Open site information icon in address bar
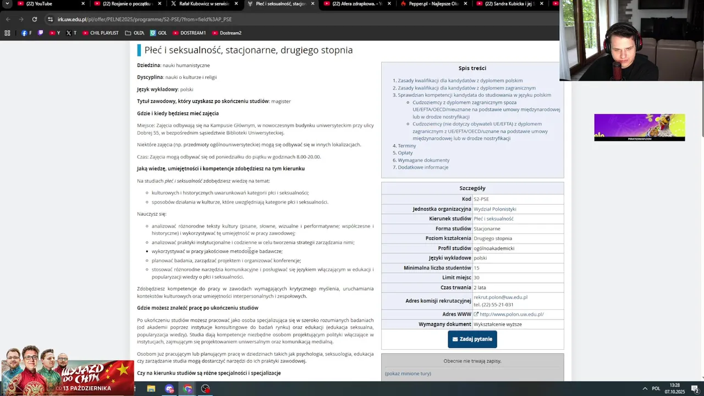The width and height of the screenshot is (704, 396). pos(50,19)
